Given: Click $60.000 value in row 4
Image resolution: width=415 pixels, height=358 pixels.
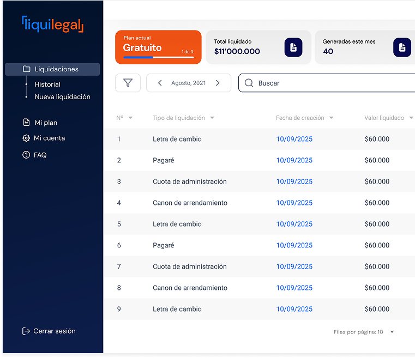Looking at the screenshot, I should 377,203.
